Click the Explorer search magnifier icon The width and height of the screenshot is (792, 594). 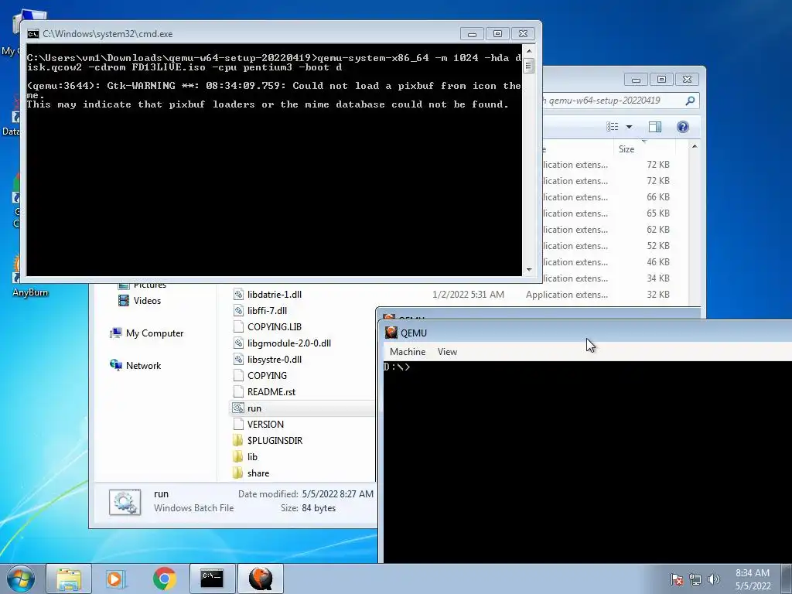(690, 101)
